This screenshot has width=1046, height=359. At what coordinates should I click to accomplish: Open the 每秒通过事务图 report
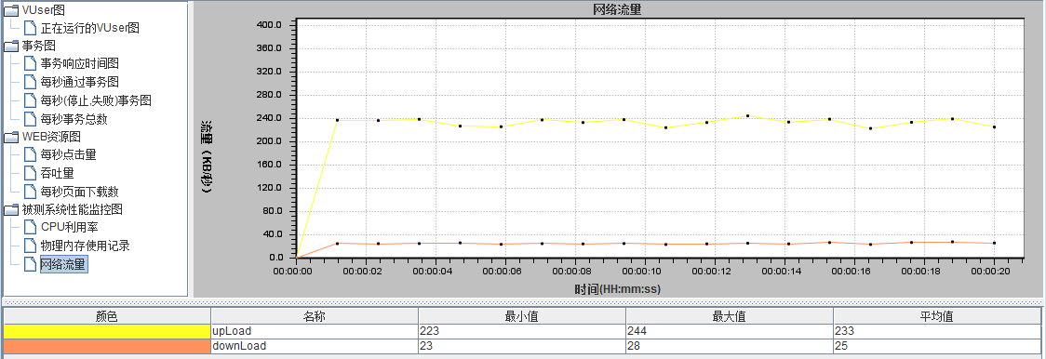coord(79,82)
